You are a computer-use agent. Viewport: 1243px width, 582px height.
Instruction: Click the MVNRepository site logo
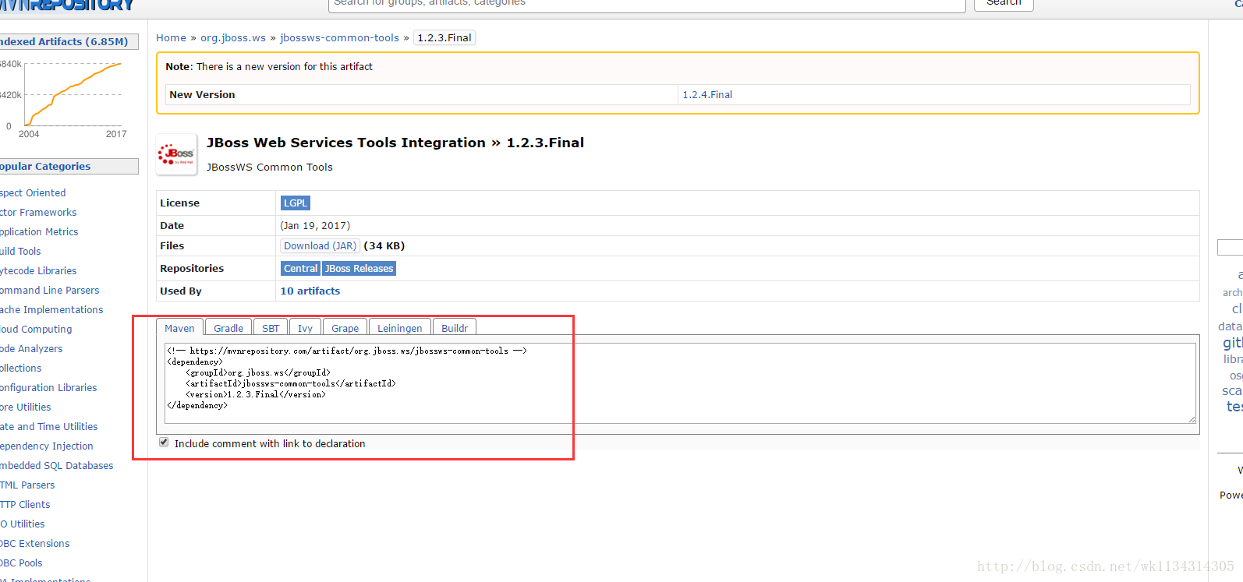tap(67, 5)
